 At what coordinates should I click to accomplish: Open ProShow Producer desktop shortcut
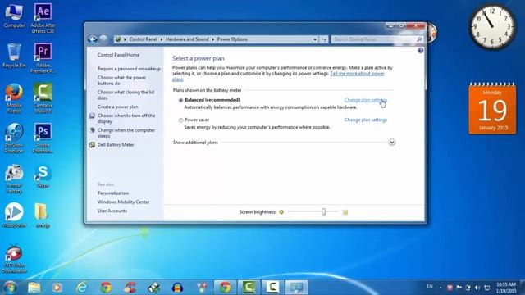coord(14,138)
